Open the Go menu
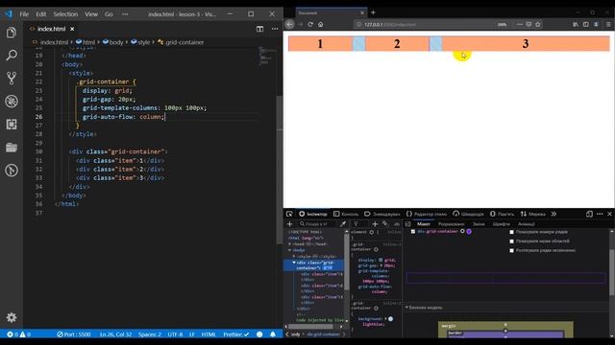Viewport: 615px width, 345px height. pos(109,14)
